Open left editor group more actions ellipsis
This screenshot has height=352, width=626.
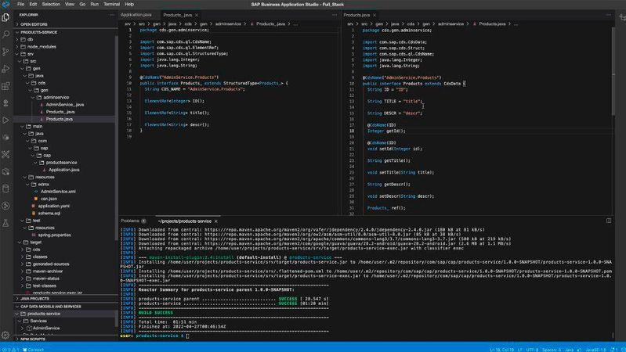[x=335, y=15]
